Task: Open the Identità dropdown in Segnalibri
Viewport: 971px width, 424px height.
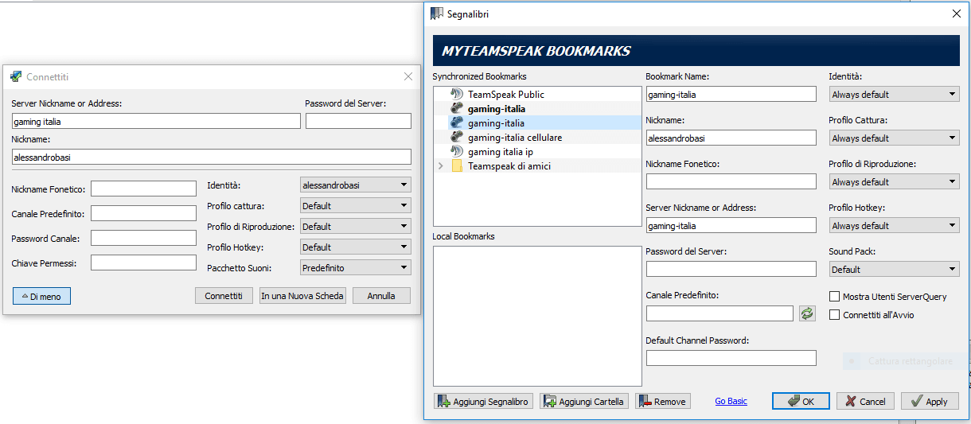Action: pos(894,94)
